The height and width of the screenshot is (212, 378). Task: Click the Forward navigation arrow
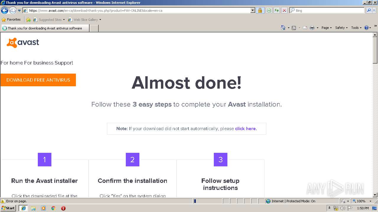(13, 11)
